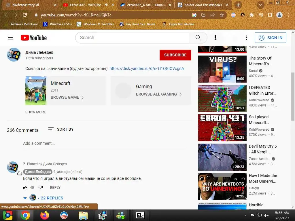The image size is (295, 221).
Task: Reply to the pinned comment
Action: [55, 188]
